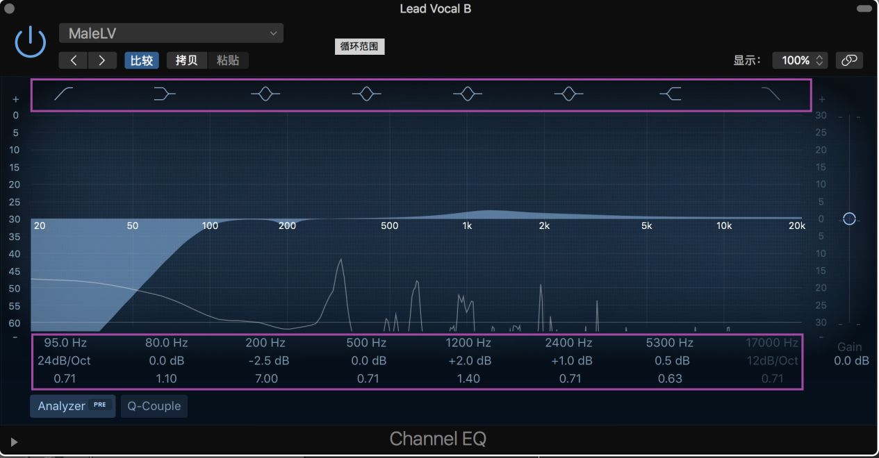Viewport: 879px width, 458px height.
Task: Enable the low-pass filter band icon
Action: pos(771,94)
